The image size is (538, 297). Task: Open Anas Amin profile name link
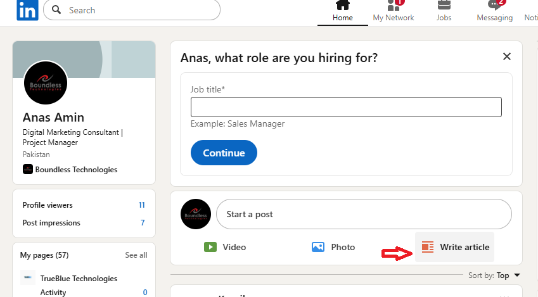[53, 117]
